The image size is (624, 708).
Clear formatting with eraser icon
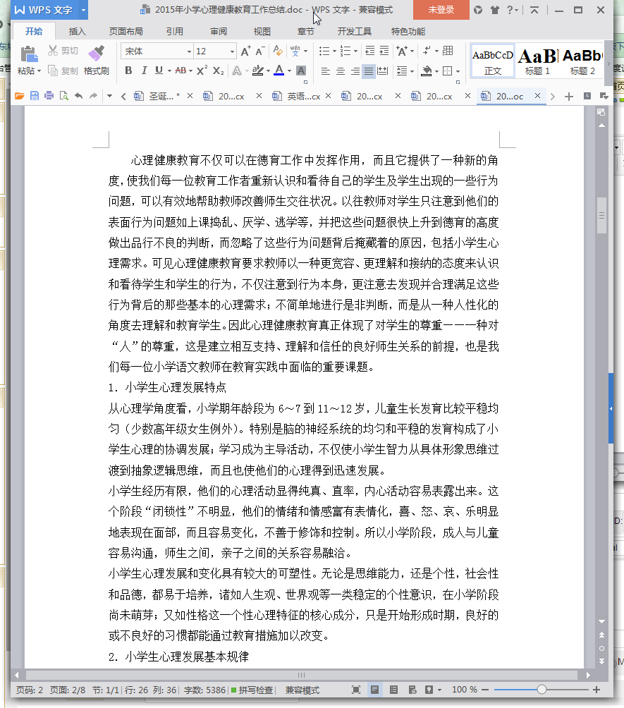(278, 51)
